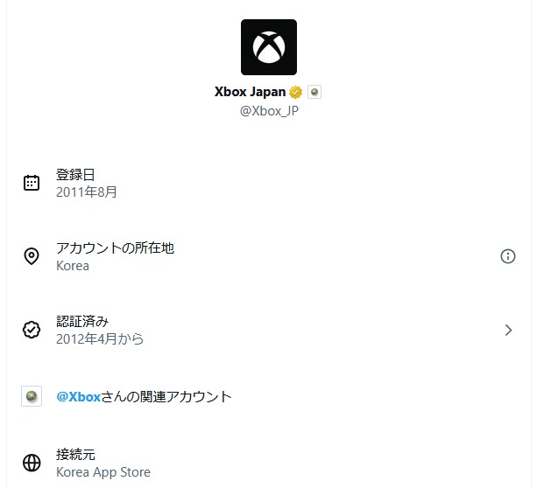Click the 接続元 heading
Screen dimensions: 537x488
75,455
